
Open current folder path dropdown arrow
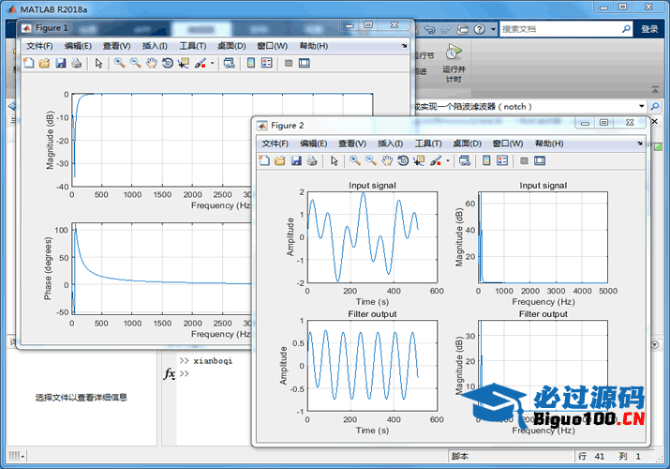tap(641, 106)
